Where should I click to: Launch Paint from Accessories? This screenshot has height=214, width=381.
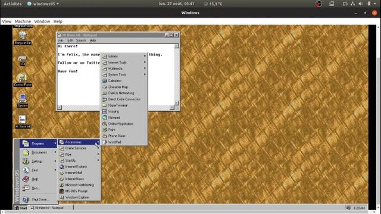[124, 130]
